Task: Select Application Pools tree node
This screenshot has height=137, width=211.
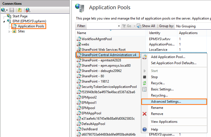Action: tap(31, 26)
